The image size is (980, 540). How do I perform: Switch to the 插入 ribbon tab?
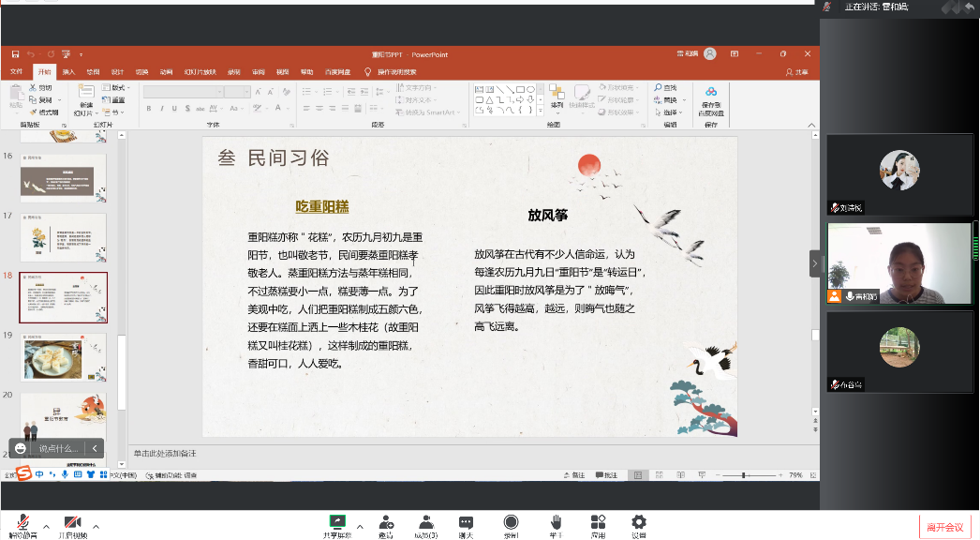(69, 71)
